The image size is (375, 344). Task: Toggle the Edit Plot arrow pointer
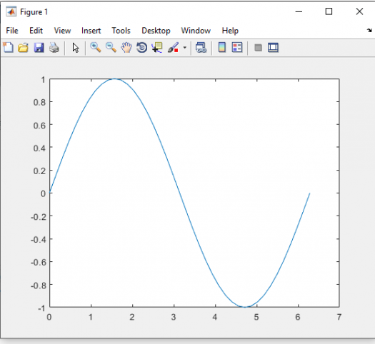(x=76, y=48)
